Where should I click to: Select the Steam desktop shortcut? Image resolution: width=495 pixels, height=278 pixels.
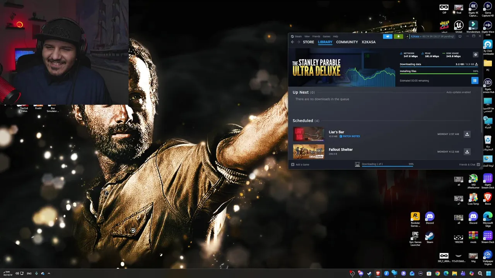coord(430,238)
